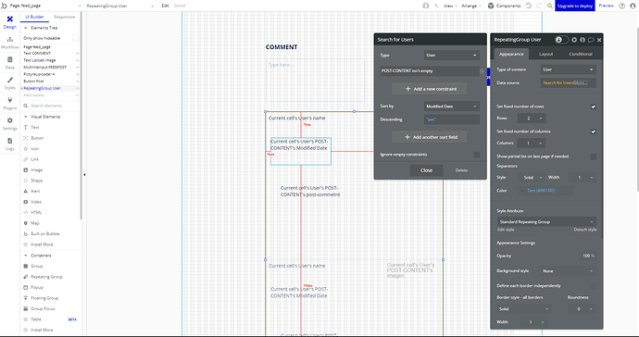Viewport: 639px width, 337px height.
Task: Enable the Ignore empty constraints checkbox
Action: tap(477, 155)
